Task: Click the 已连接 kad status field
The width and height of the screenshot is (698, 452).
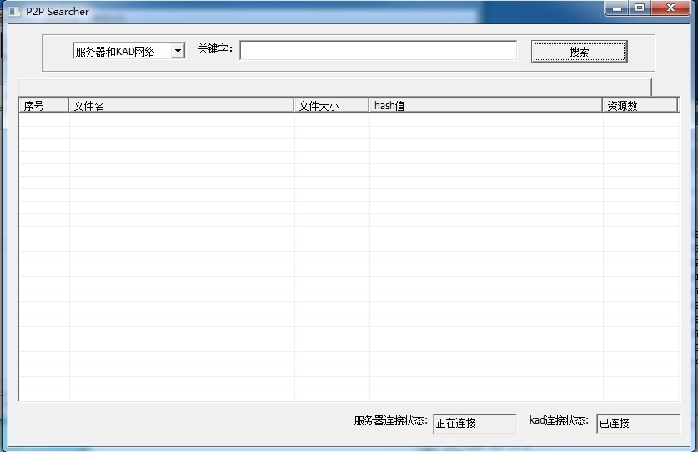Action: point(638,424)
